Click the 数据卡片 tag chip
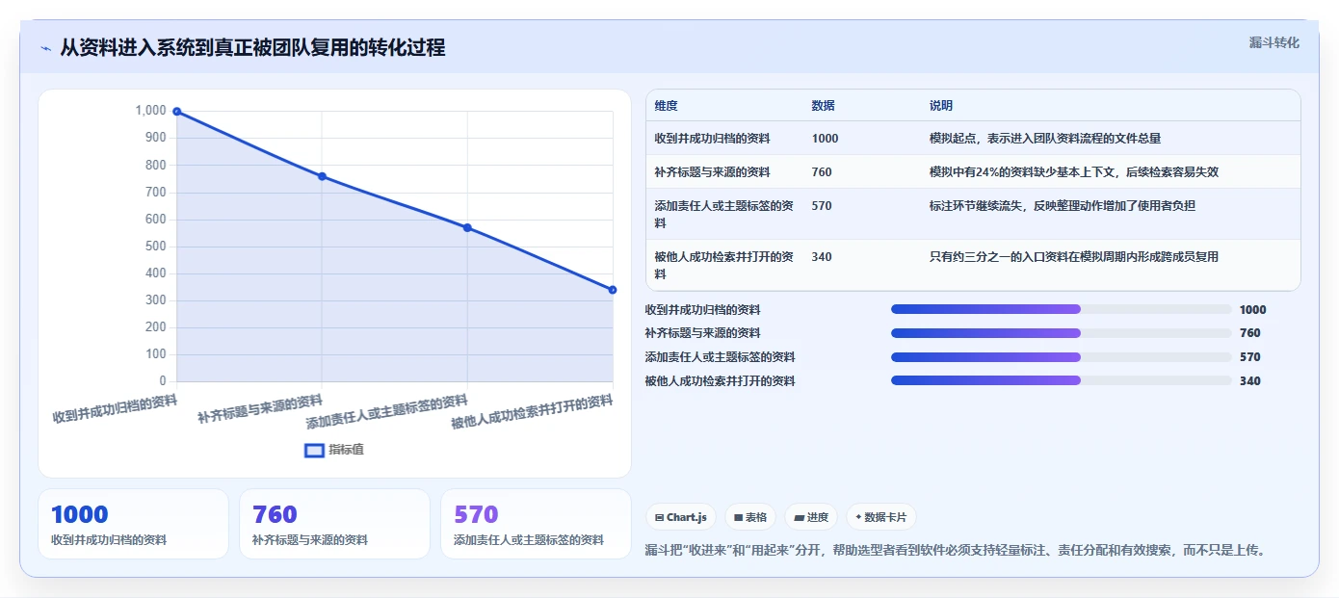The height and width of the screenshot is (598, 1339). (881, 517)
